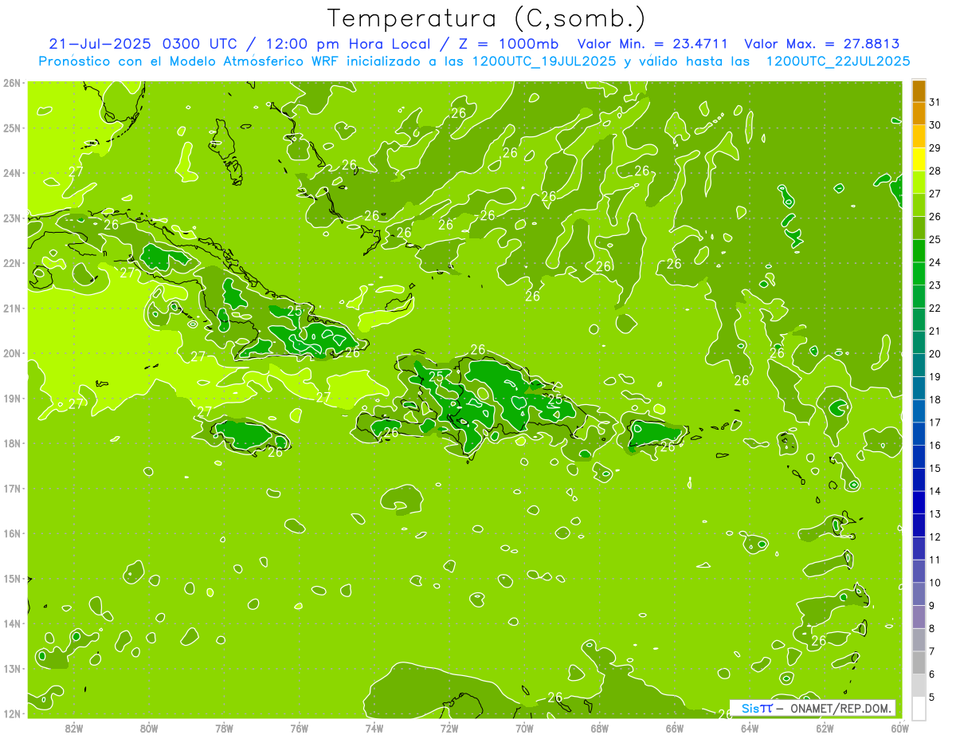This screenshot has height=739, width=956.
Task: Click the 80W longitude axis label
Action: tap(149, 728)
